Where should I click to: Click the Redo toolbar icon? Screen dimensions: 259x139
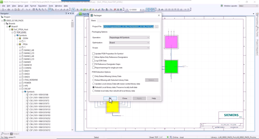click(x=30, y=9)
